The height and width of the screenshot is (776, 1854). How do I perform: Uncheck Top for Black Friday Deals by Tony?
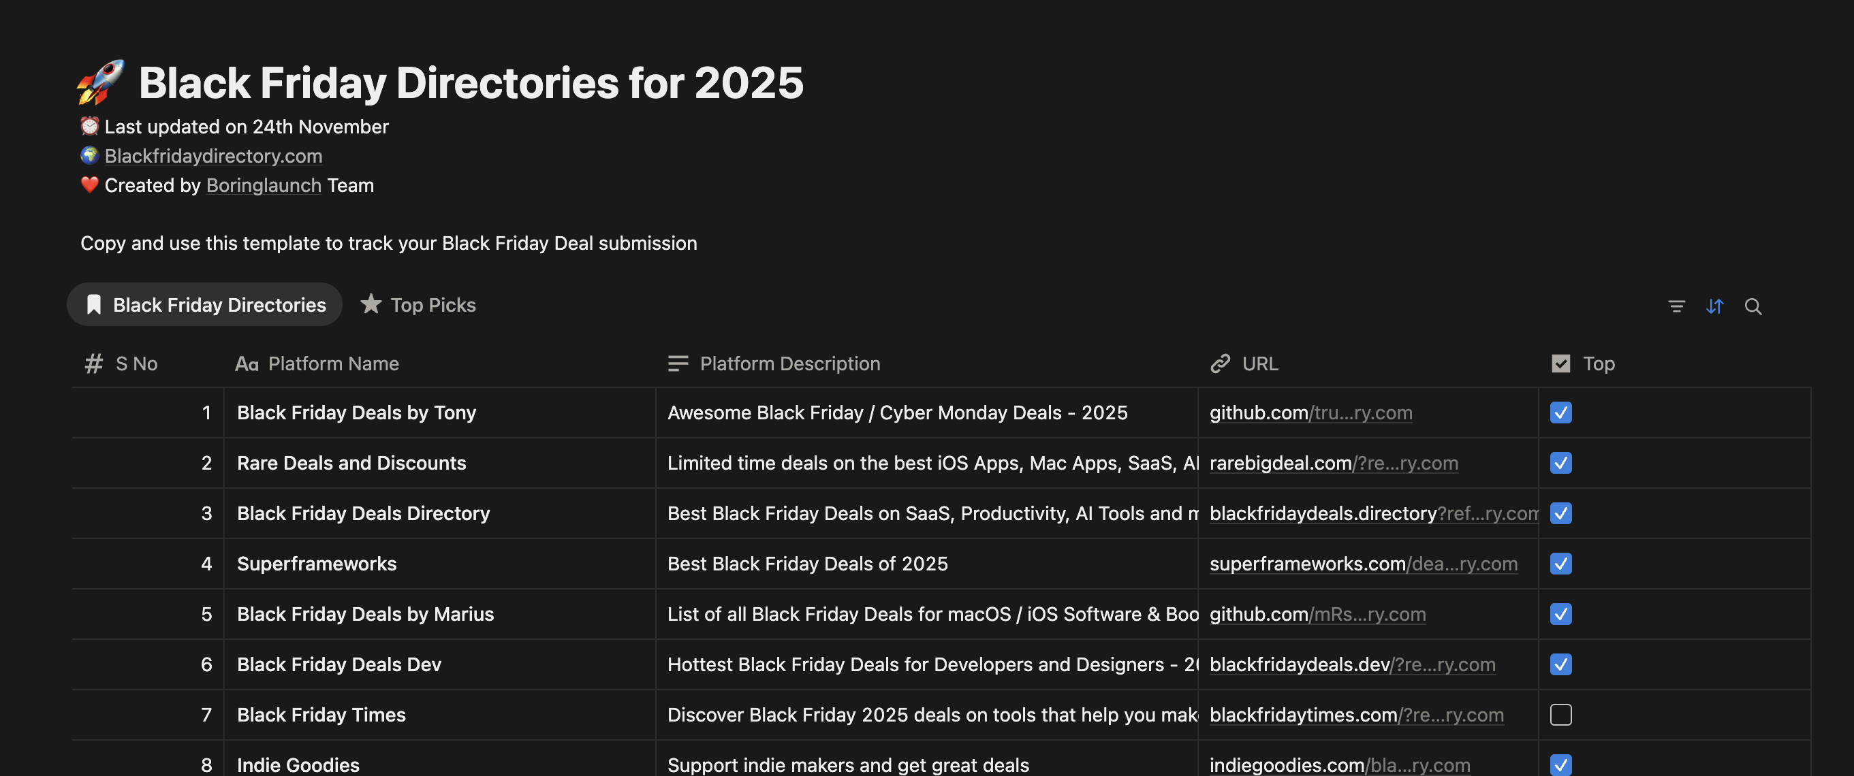1560,413
